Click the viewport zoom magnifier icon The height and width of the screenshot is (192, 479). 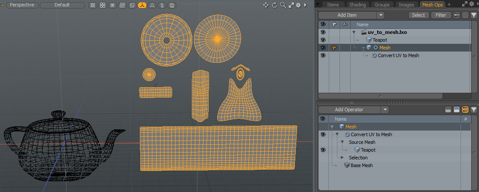pos(283,5)
